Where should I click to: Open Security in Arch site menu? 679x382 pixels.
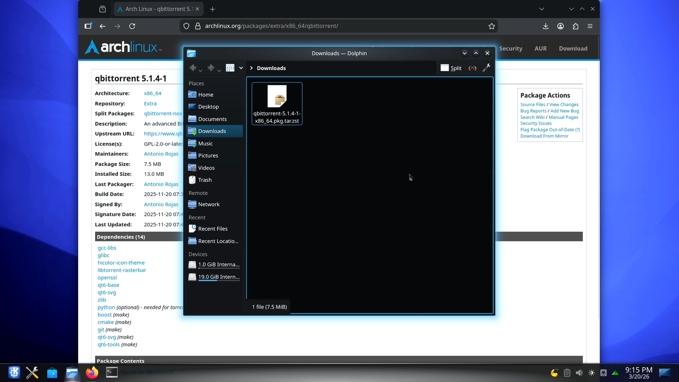point(511,48)
